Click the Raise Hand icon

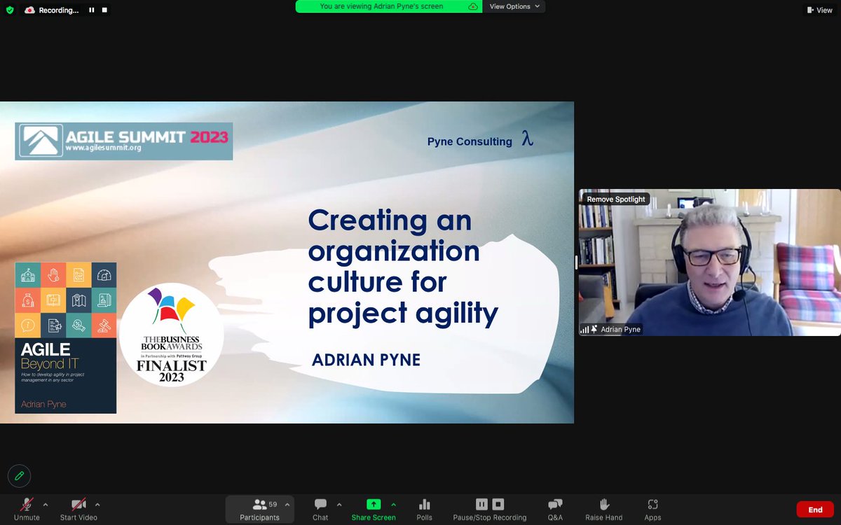604,504
